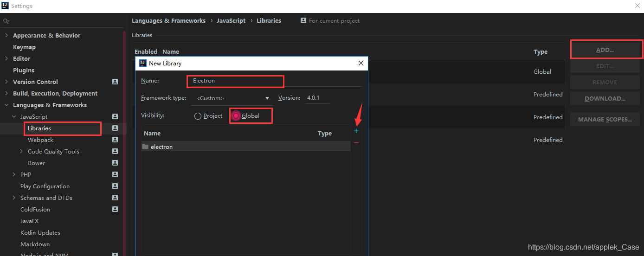644x256 pixels.
Task: Click the ADD... button
Action: coord(605,50)
